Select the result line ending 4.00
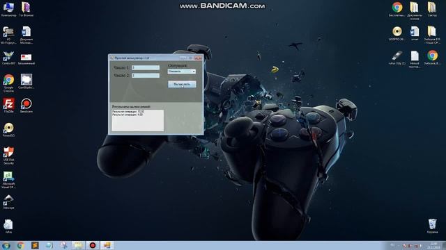This screenshot has height=250, width=446. 128,115
